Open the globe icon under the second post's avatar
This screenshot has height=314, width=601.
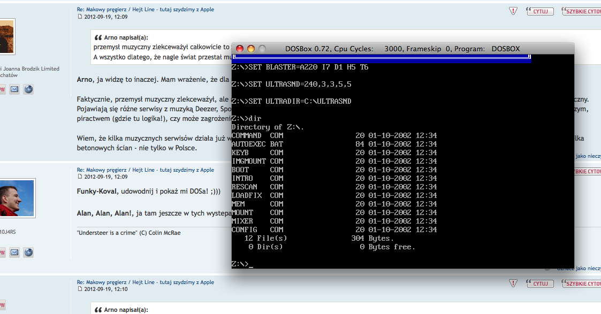point(28,252)
